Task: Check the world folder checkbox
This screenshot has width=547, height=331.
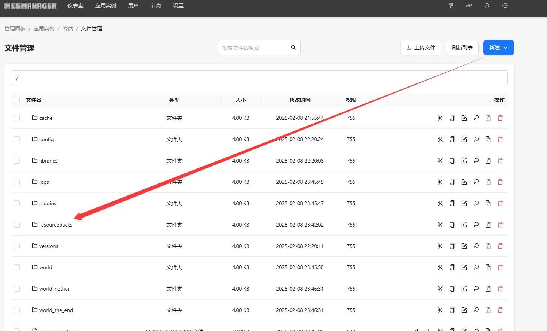Action: coord(17,267)
